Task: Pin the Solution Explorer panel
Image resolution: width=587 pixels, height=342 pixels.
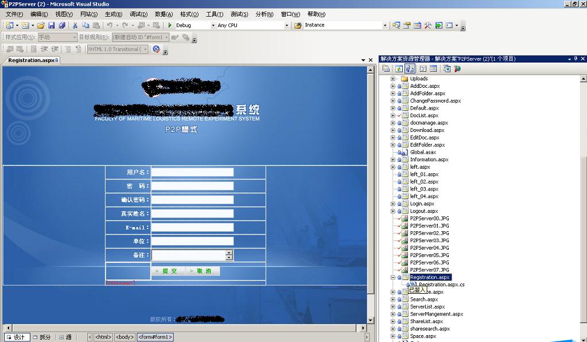Action: tap(576, 59)
